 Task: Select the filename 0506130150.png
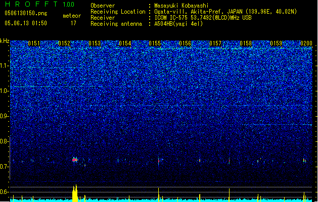[26, 14]
